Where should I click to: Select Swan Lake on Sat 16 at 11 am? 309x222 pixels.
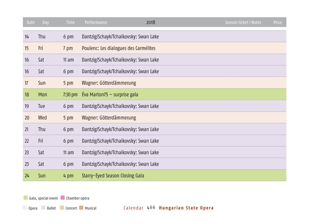154,60
